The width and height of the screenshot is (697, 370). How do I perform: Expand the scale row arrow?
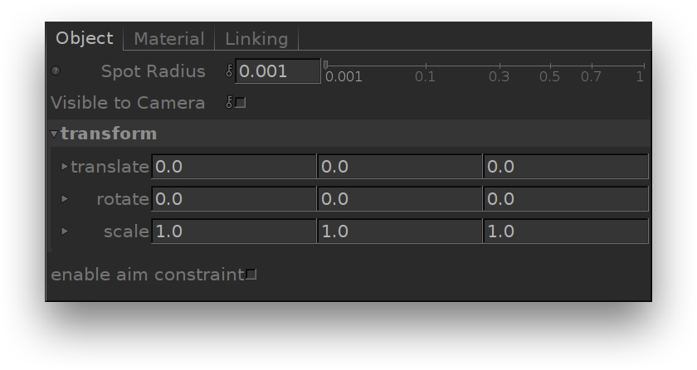coord(65,231)
